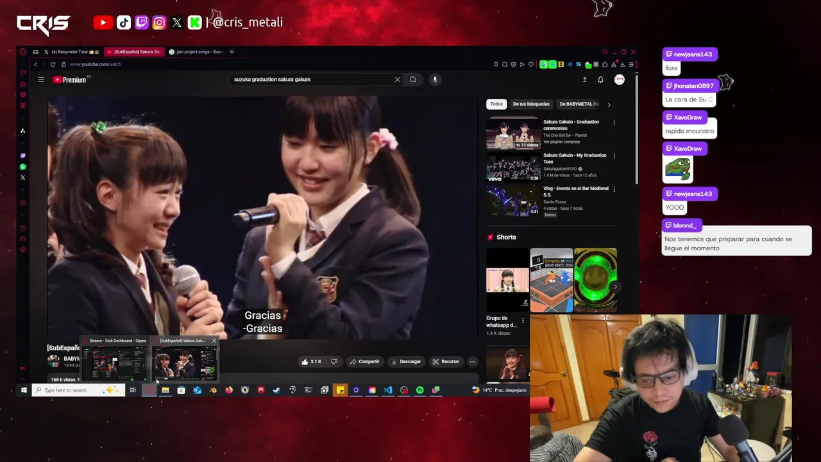Open WhatsApp in the Opera sidebar

pyautogui.click(x=23, y=167)
